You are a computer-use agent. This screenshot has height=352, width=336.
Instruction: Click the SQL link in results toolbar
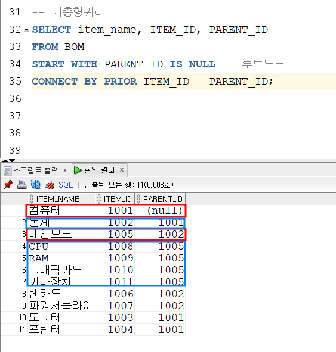pyautogui.click(x=66, y=185)
